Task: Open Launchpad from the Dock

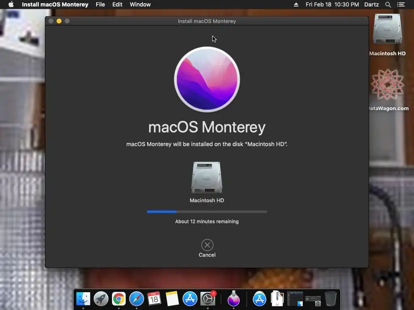Action: click(x=101, y=299)
